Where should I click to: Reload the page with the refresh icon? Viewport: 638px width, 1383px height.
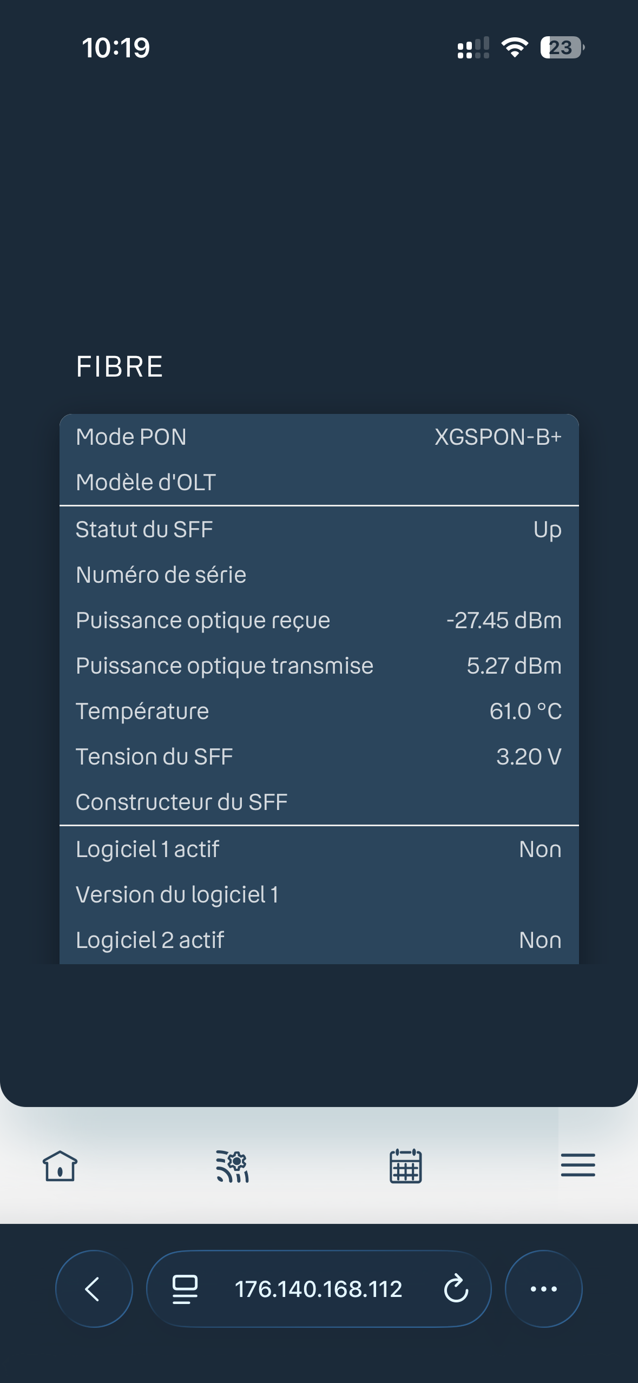(x=456, y=1288)
